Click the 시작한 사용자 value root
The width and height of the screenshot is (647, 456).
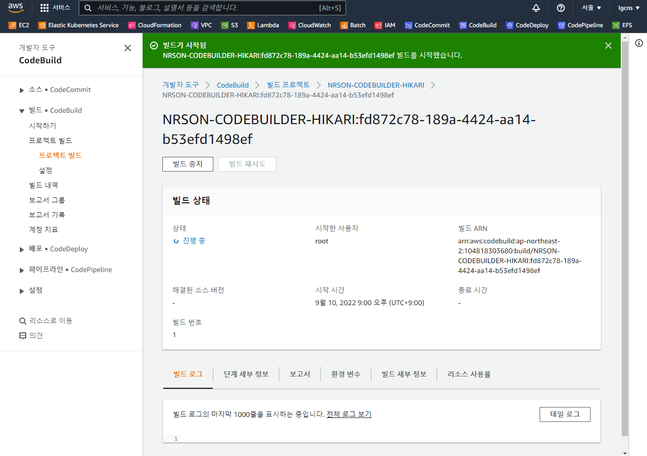pos(322,241)
